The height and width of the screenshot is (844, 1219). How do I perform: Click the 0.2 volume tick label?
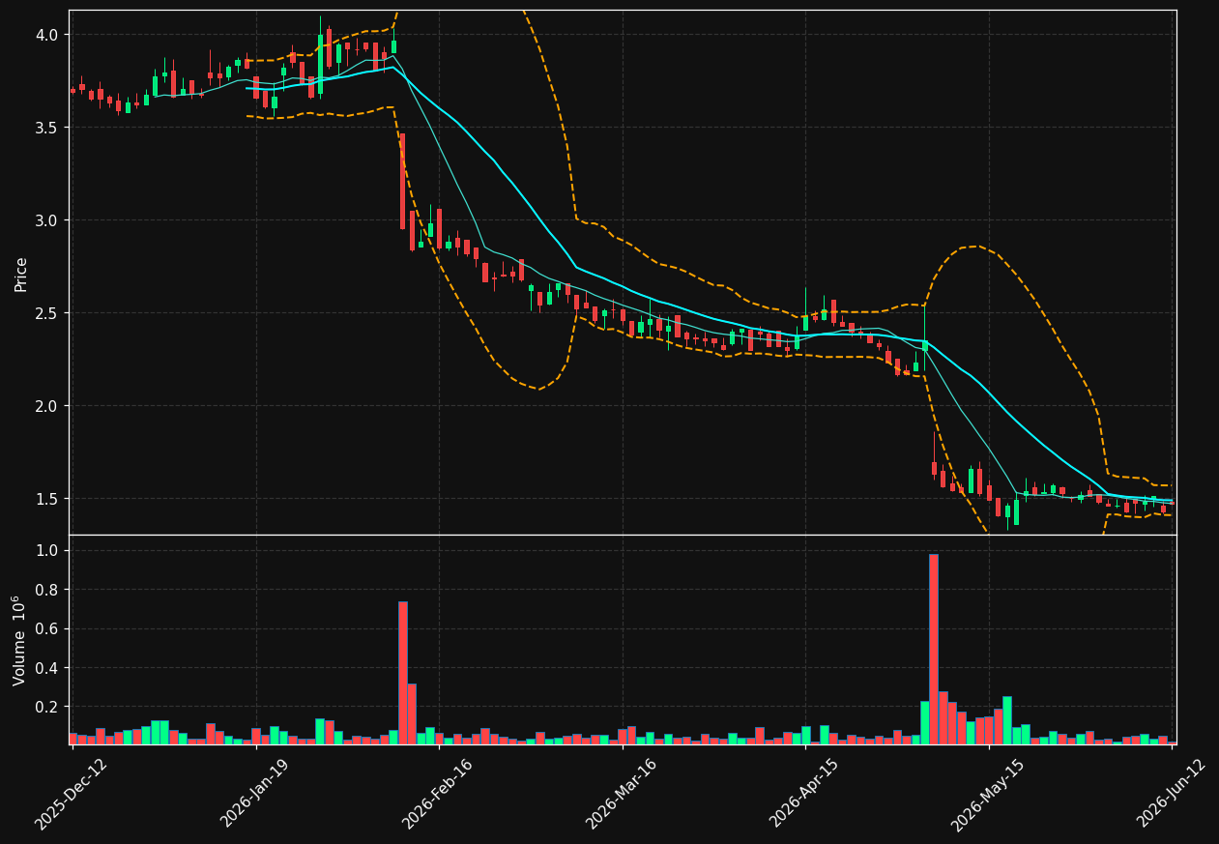pos(47,707)
